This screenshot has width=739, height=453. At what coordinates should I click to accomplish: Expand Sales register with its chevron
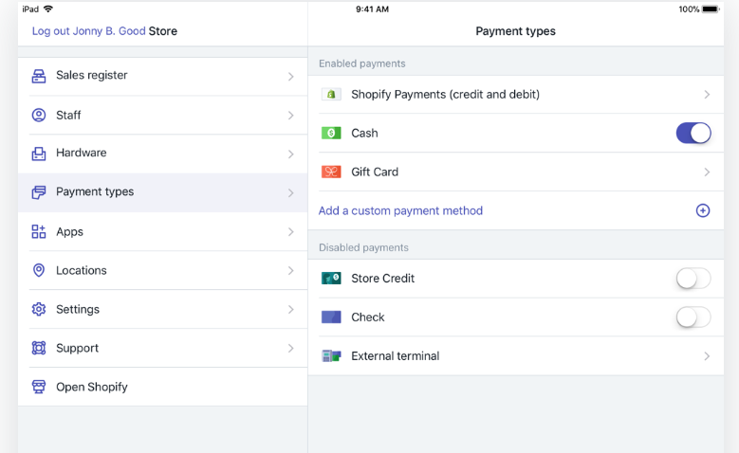coord(291,76)
